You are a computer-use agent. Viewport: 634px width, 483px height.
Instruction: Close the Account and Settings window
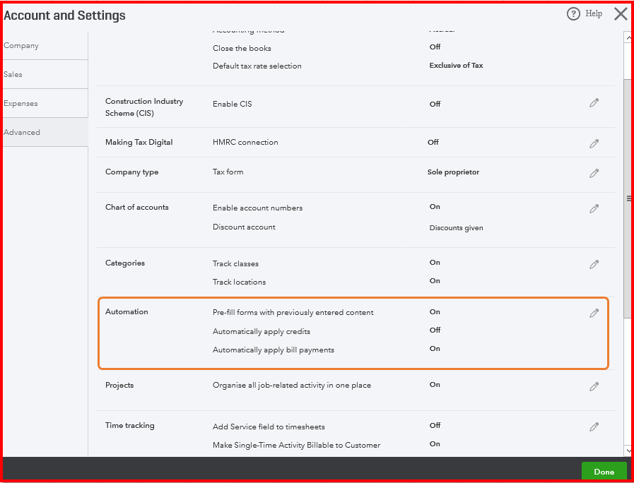coord(621,13)
